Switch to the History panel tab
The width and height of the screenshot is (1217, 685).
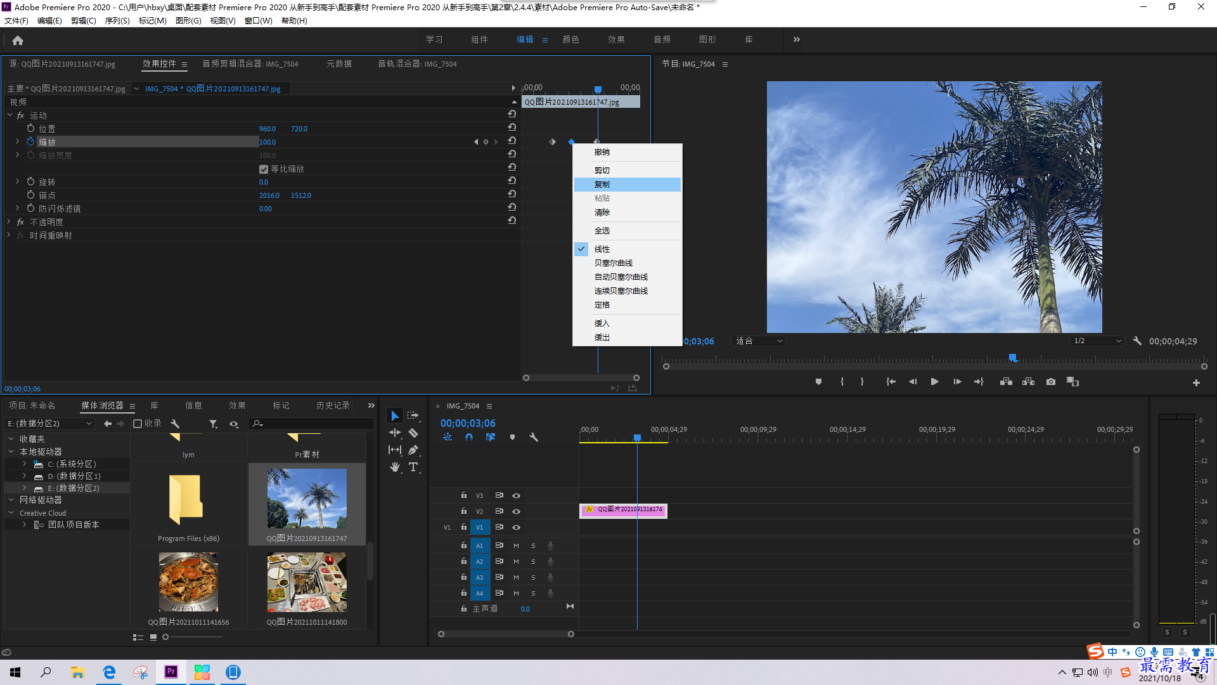[333, 405]
